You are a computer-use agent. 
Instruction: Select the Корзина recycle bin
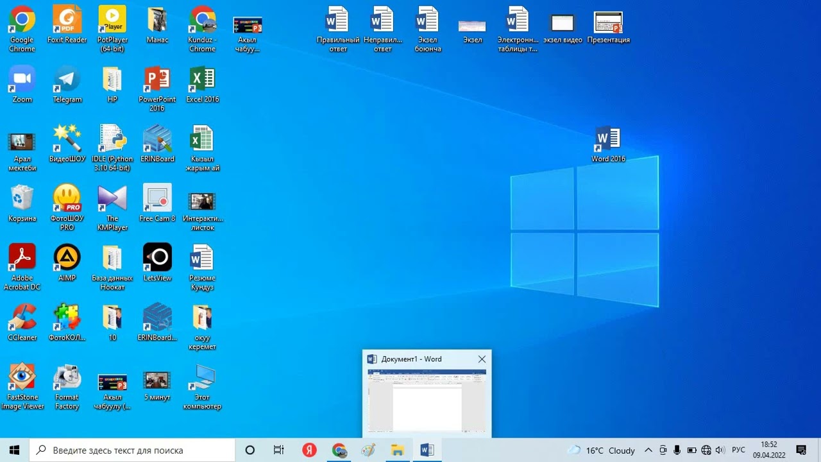pyautogui.click(x=22, y=203)
